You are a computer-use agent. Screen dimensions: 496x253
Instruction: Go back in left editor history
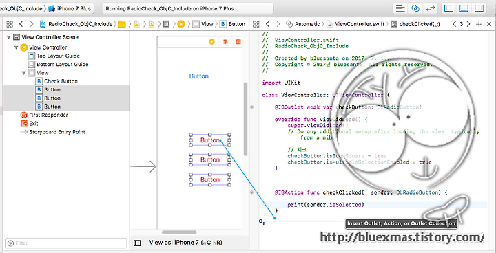(21, 24)
